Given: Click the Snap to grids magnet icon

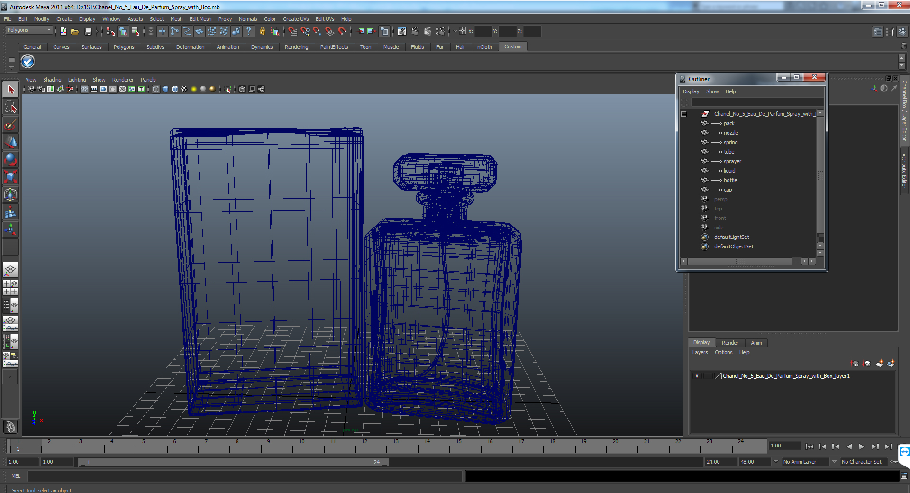Looking at the screenshot, I should click(x=293, y=31).
